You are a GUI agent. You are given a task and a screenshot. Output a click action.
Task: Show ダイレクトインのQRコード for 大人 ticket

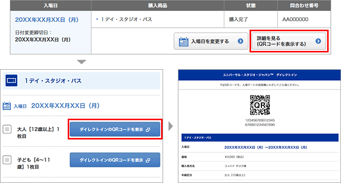[x=115, y=130]
